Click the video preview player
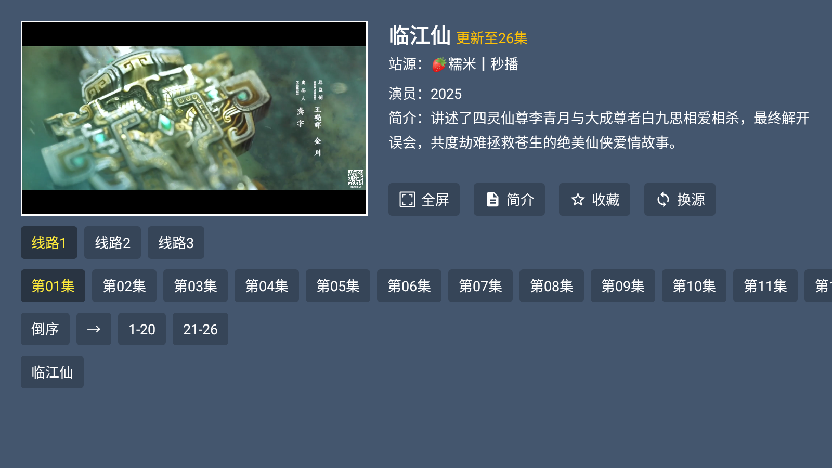 coord(194,118)
